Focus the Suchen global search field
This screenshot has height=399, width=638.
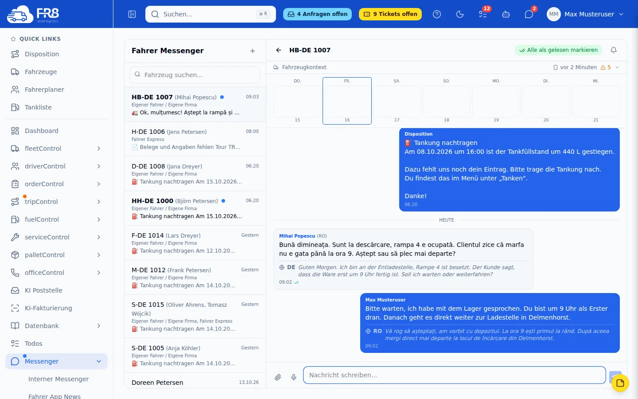click(x=210, y=14)
